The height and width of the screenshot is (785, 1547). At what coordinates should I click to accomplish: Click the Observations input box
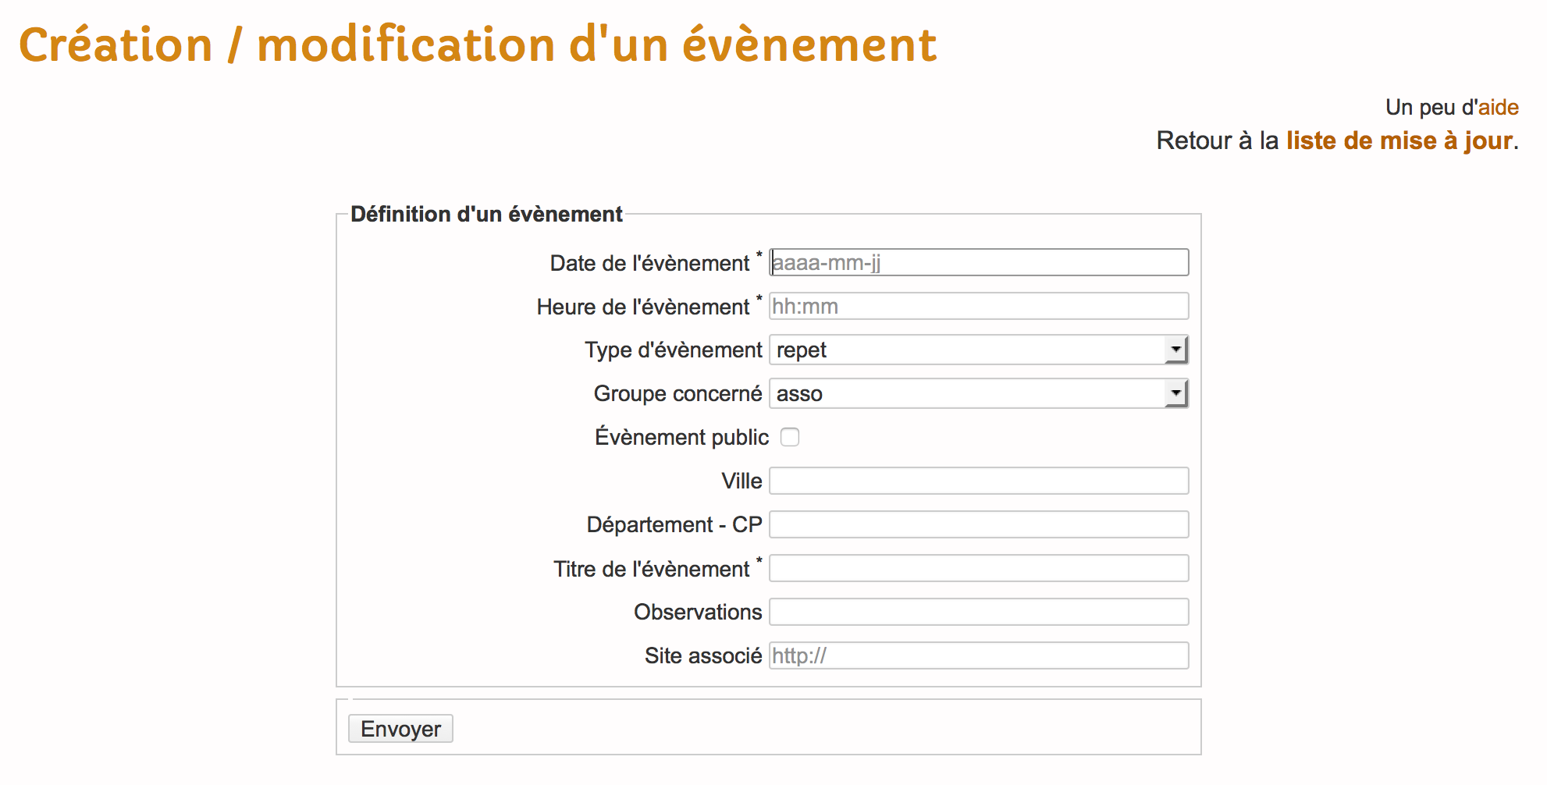[978, 611]
